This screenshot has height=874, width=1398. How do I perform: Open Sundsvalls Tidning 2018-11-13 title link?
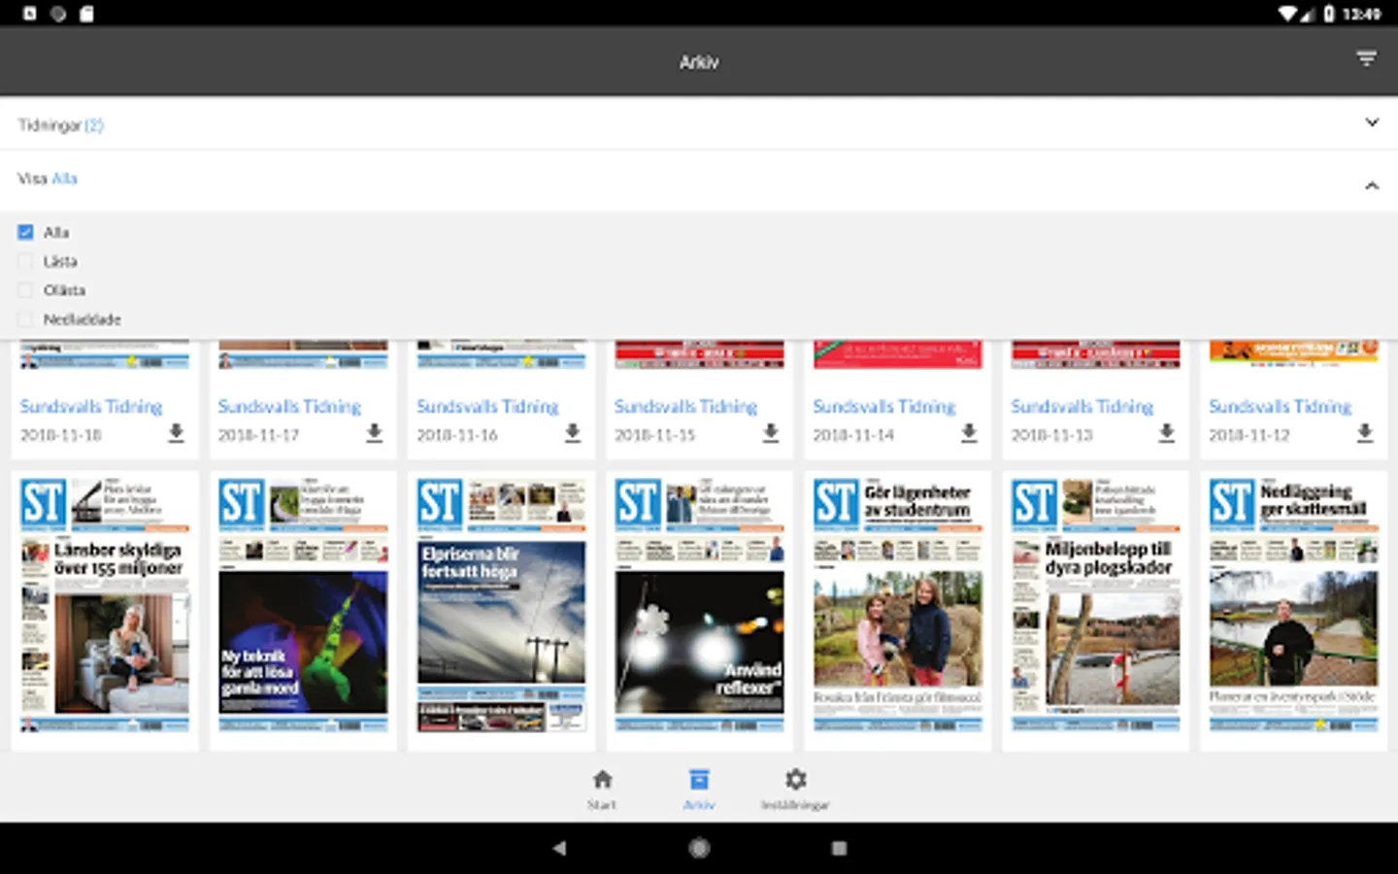click(1082, 406)
